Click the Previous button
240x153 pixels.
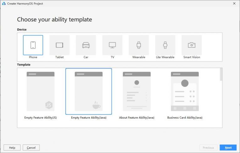(x=208, y=147)
